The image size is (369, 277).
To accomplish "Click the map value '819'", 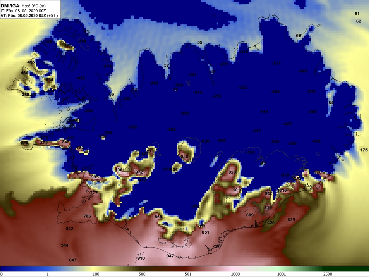I will 268,208.
